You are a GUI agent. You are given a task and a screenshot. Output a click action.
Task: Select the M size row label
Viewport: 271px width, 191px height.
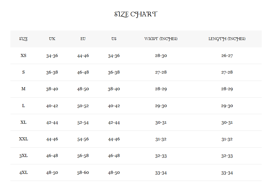tap(24, 89)
